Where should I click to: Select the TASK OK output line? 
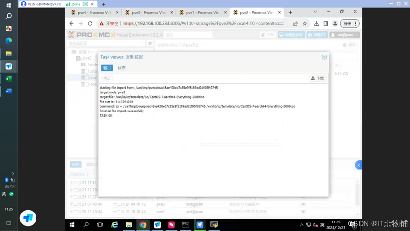[x=106, y=116]
